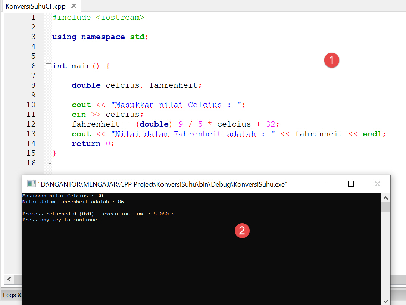
Task: Click the closing brace on line 15
Action: [54, 153]
